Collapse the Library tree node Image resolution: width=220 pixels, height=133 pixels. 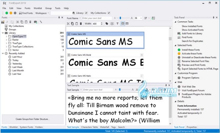click(3, 33)
